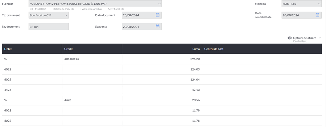Expand Optiuni de afisare chevron

click(x=320, y=38)
